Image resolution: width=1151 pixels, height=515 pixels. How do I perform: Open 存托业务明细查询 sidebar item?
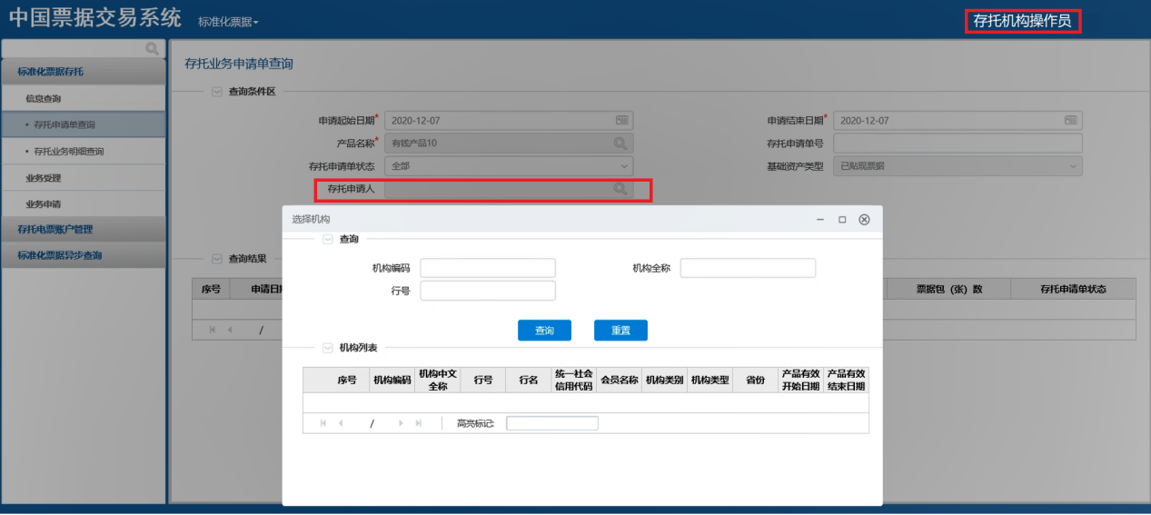tap(84, 151)
